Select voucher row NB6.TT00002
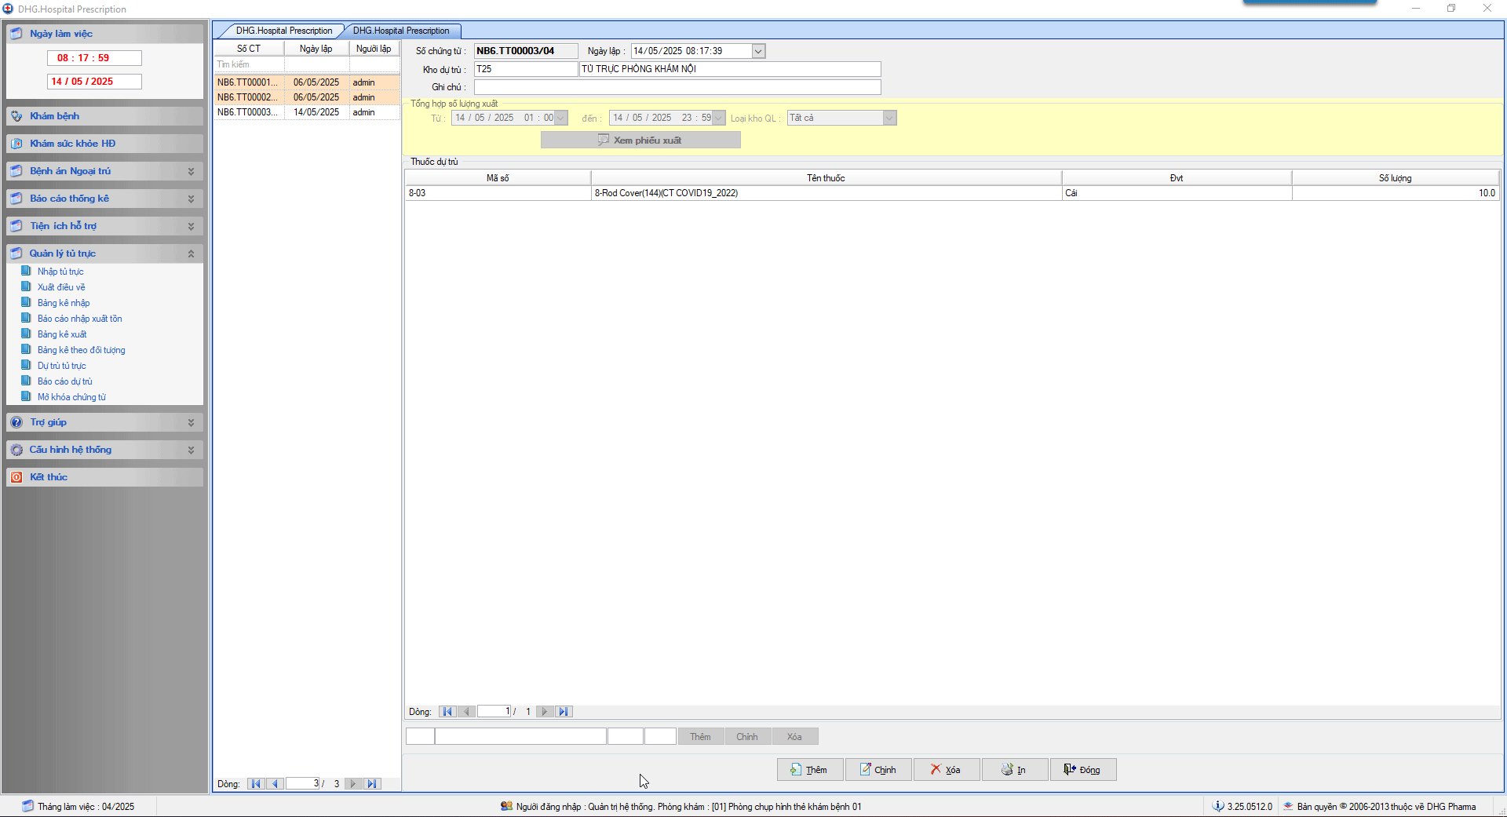The height and width of the screenshot is (817, 1507). (x=307, y=97)
